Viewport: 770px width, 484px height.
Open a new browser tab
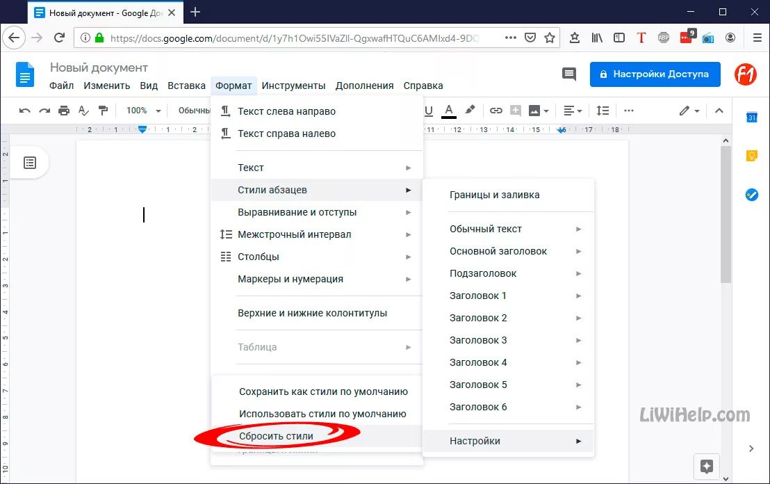click(195, 13)
